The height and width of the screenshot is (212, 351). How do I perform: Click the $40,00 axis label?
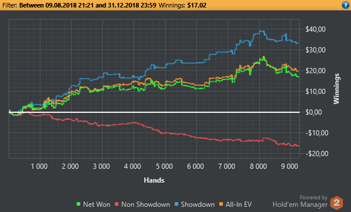coord(315,29)
